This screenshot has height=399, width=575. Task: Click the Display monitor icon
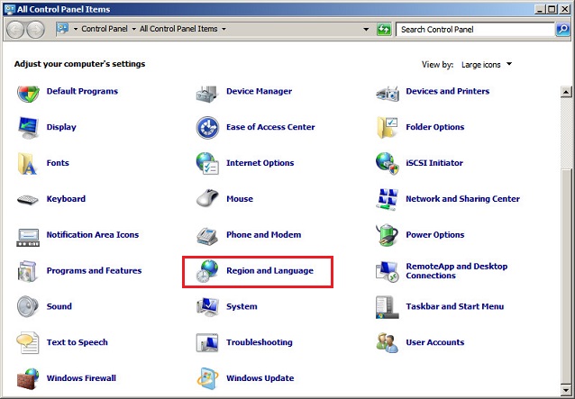click(x=28, y=128)
